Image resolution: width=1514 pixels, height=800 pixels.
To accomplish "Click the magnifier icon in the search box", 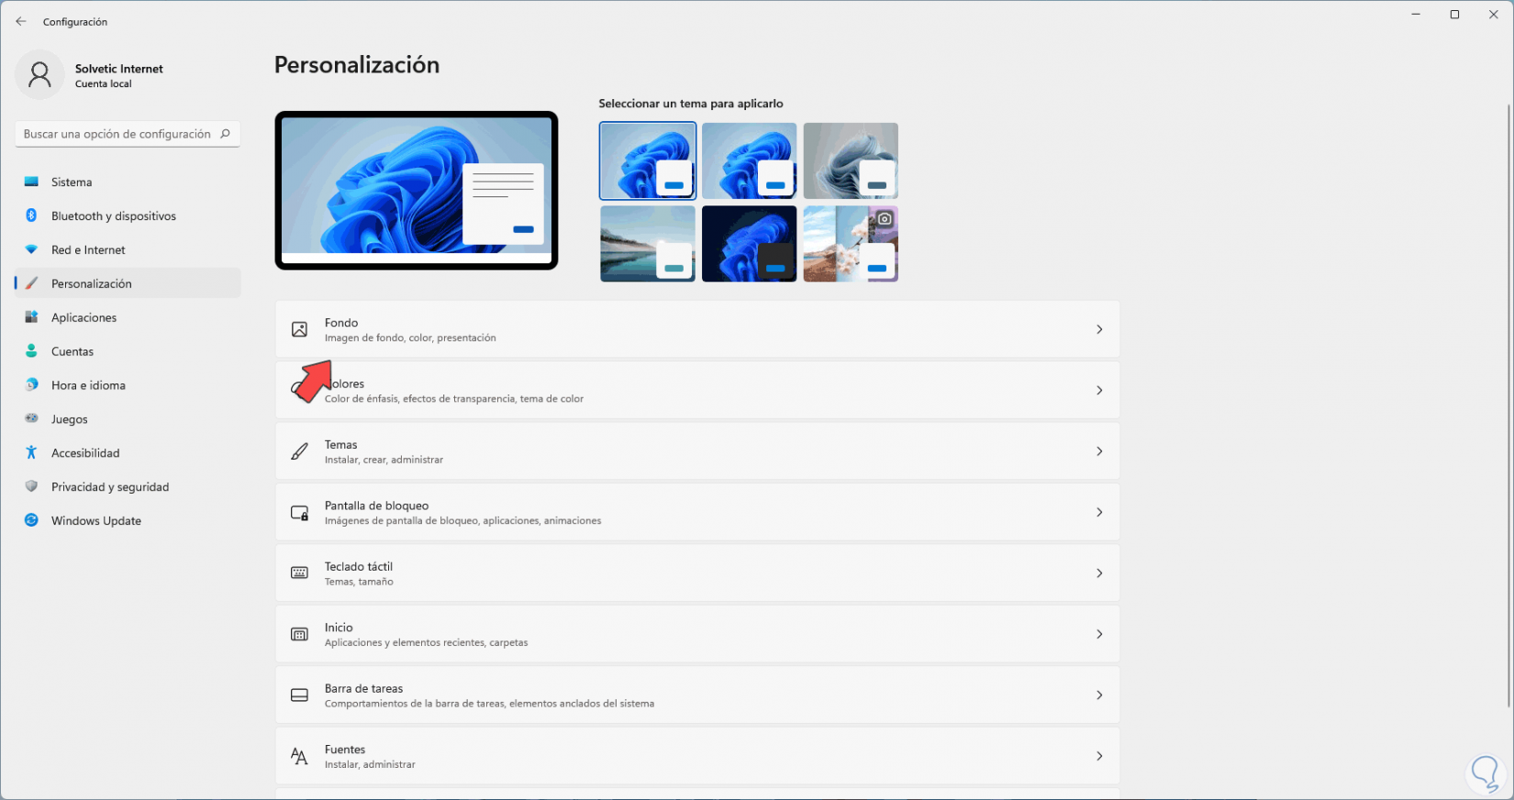I will (x=225, y=134).
